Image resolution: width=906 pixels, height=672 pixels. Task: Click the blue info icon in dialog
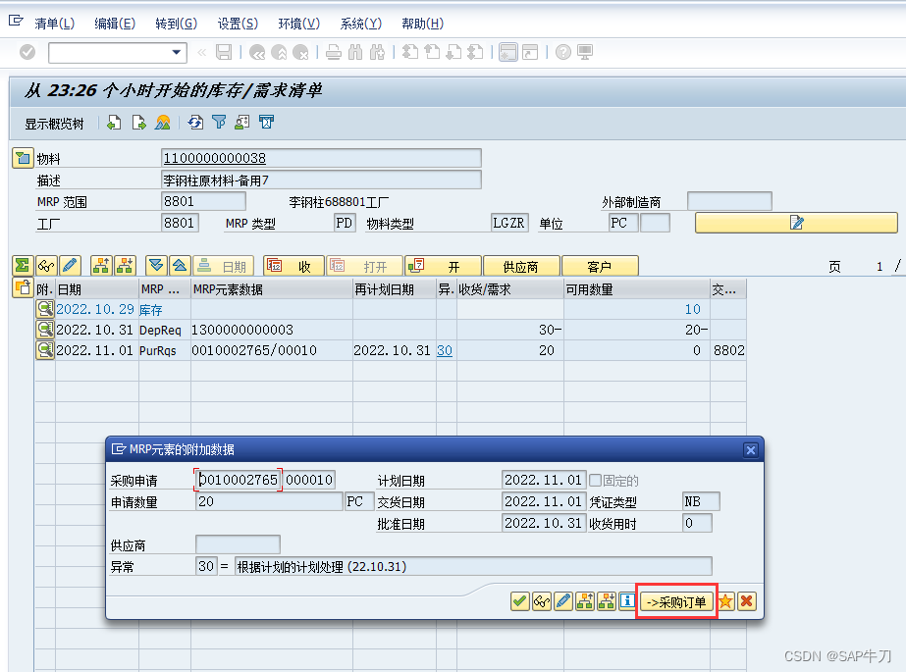point(627,601)
